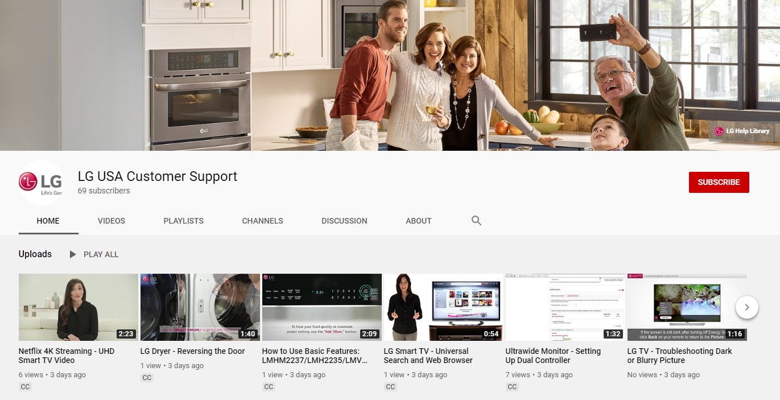
Task: Open LG TV Troubleshooting Dark Picture title
Action: coord(680,356)
